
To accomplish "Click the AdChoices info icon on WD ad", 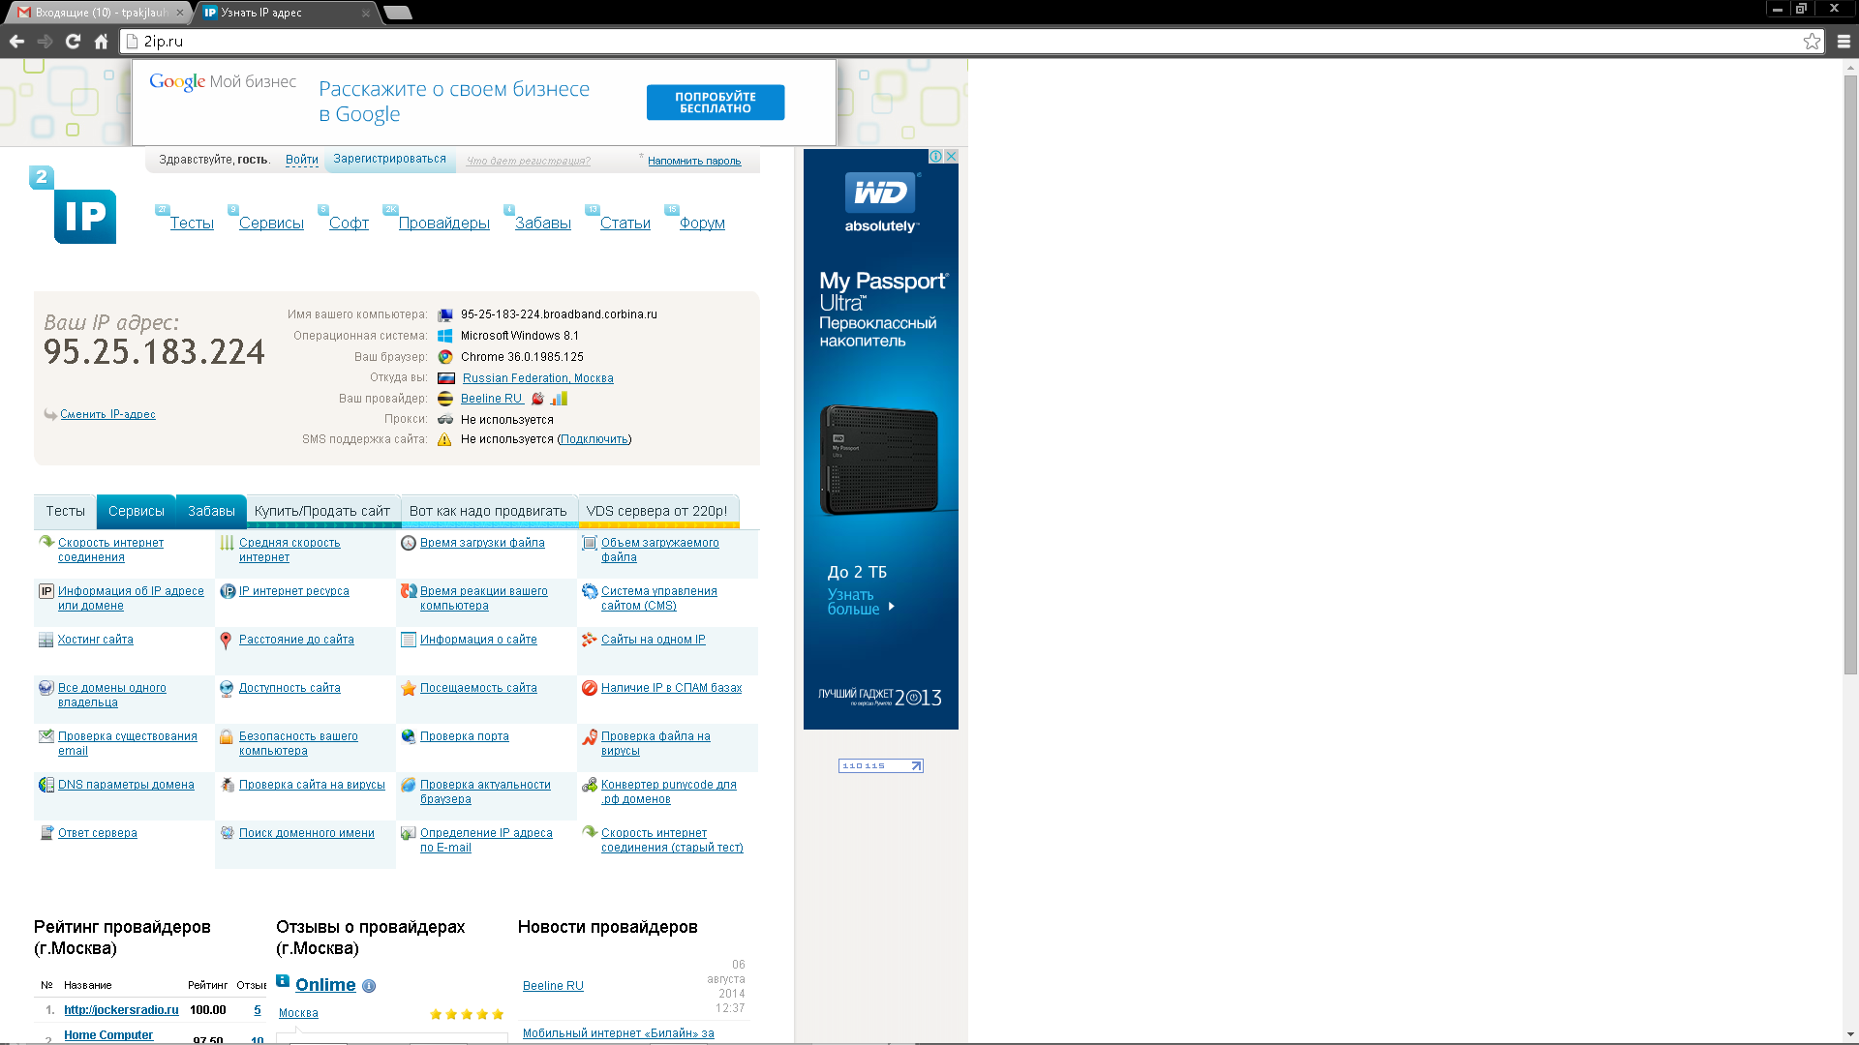I will (x=936, y=156).
